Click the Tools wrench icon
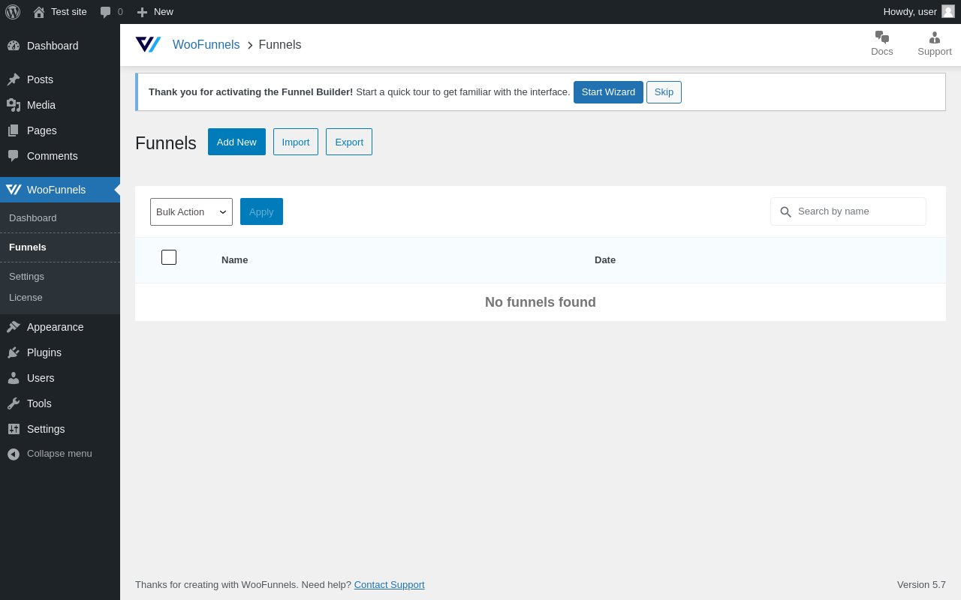The width and height of the screenshot is (961, 600). pos(14,403)
